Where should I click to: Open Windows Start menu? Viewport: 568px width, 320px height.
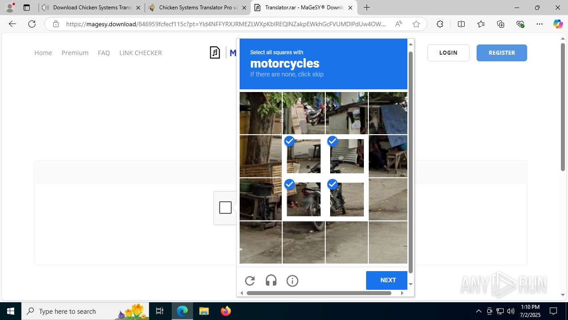11,311
